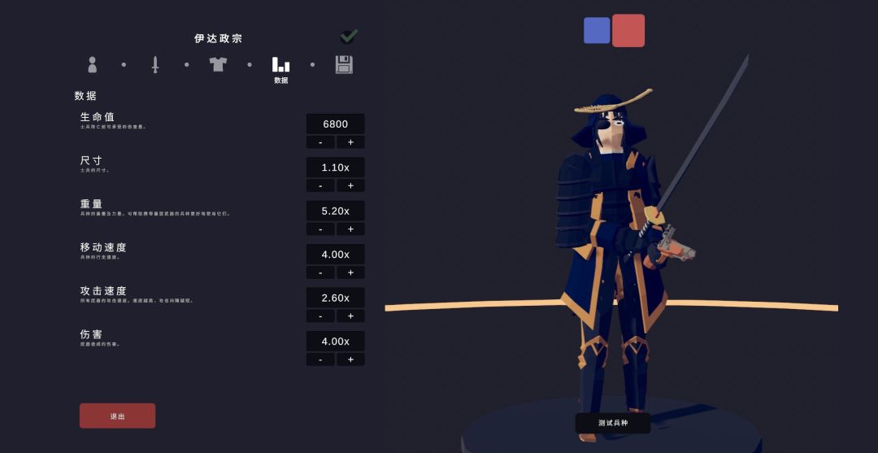Decrease 尺寸 with the minus button
The width and height of the screenshot is (878, 453).
(x=320, y=185)
